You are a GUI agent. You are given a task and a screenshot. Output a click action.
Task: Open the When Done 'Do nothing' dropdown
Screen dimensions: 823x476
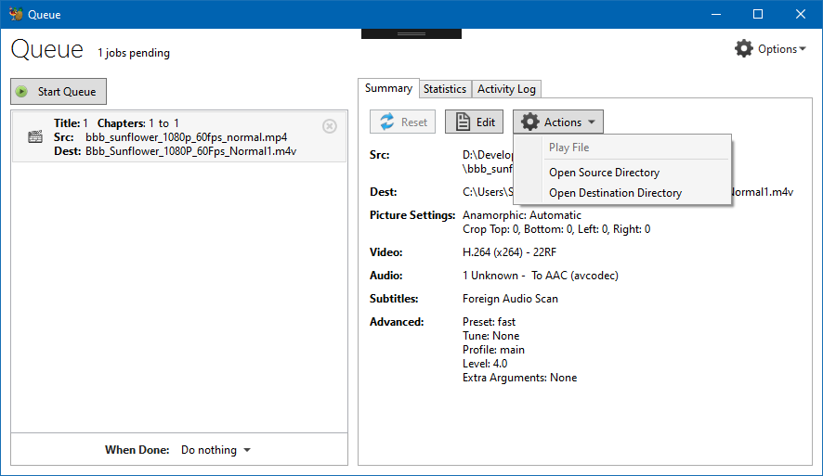(216, 450)
